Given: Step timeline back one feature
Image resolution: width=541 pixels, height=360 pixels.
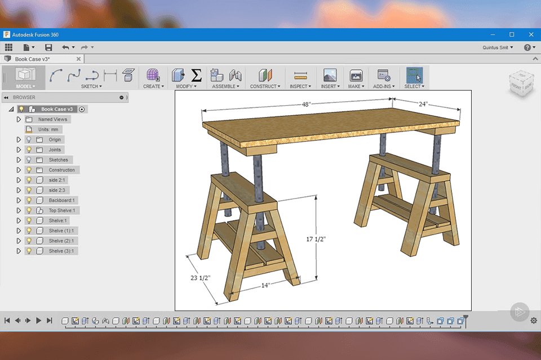Looking at the screenshot, I should pos(17,321).
